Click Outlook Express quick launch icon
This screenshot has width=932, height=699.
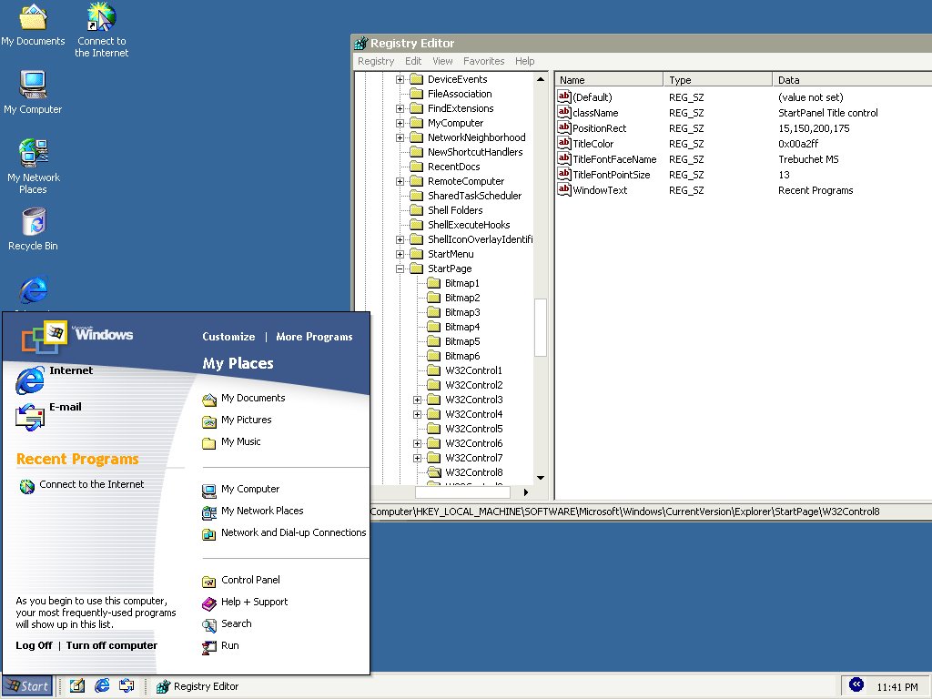pos(127,686)
